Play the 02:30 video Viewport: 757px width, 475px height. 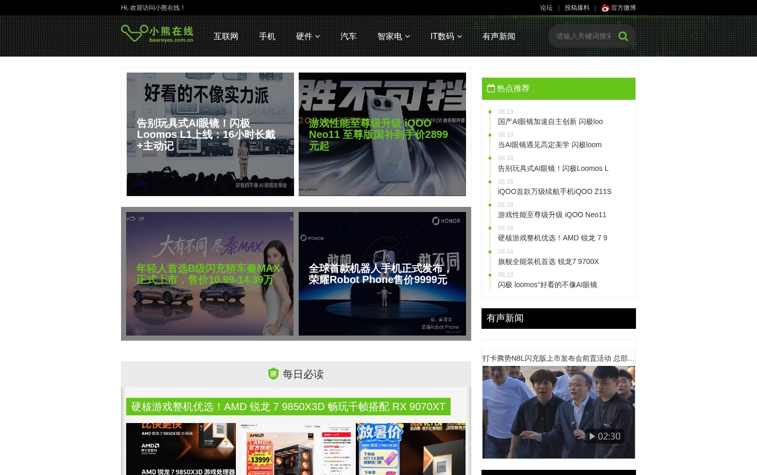click(605, 436)
